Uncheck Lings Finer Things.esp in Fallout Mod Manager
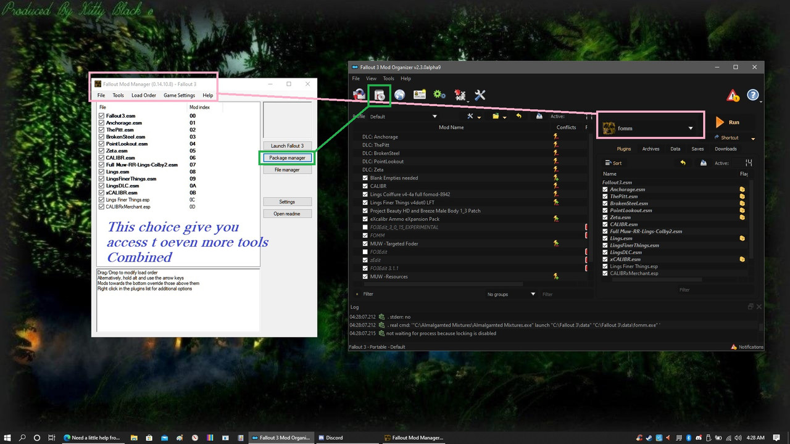Image resolution: width=790 pixels, height=444 pixels. point(101,200)
